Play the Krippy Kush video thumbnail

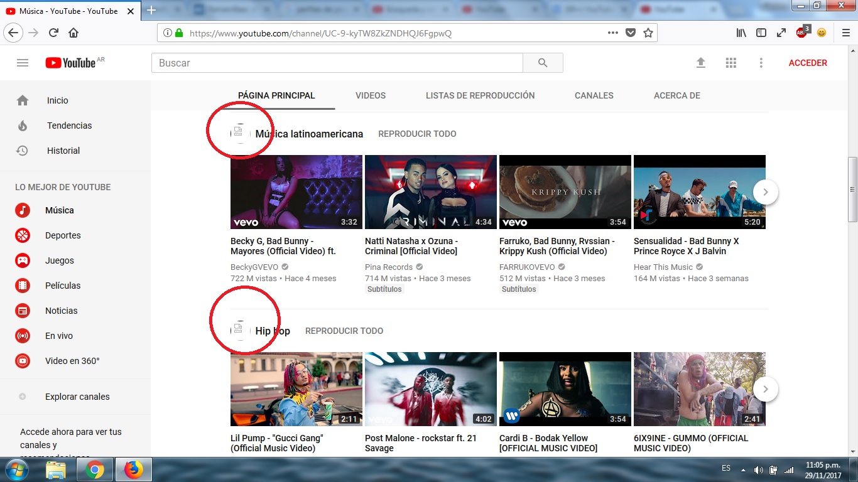pyautogui.click(x=565, y=192)
